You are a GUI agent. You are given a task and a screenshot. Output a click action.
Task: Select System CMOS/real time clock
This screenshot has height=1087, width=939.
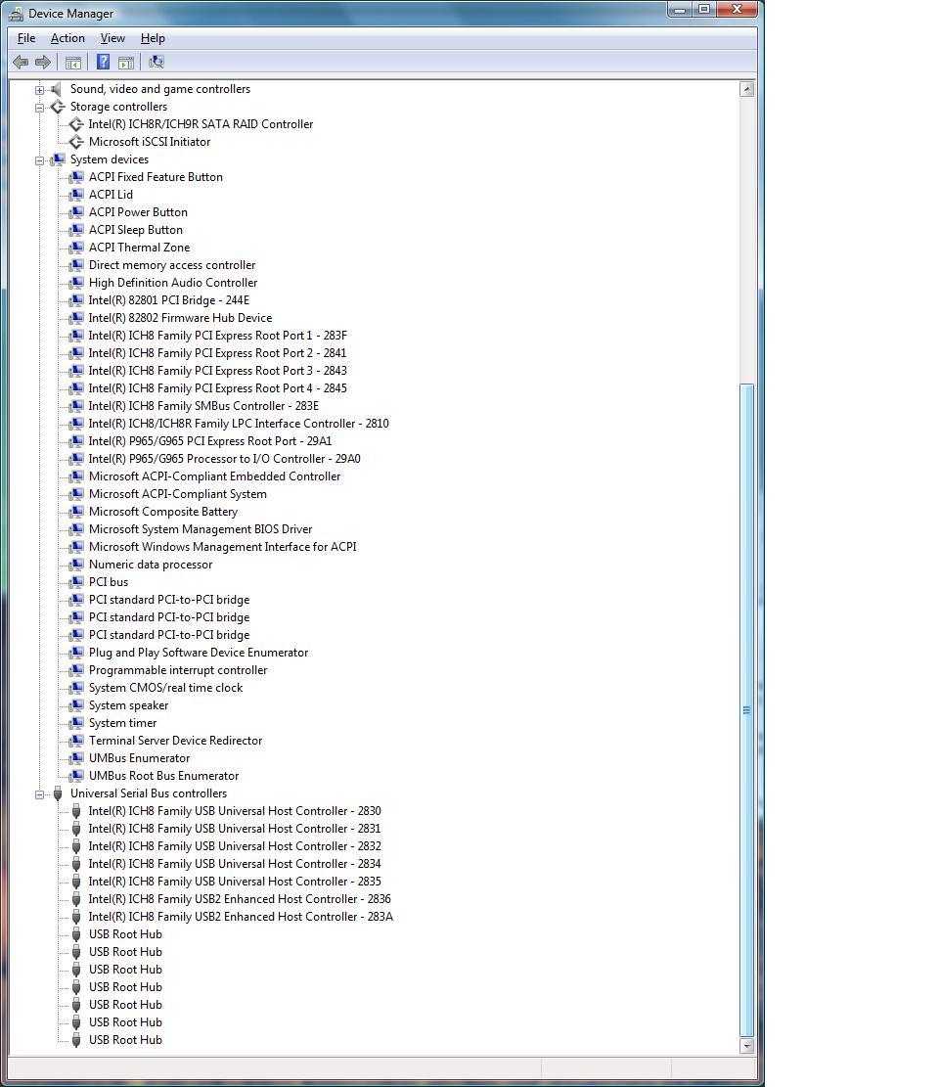[165, 688]
